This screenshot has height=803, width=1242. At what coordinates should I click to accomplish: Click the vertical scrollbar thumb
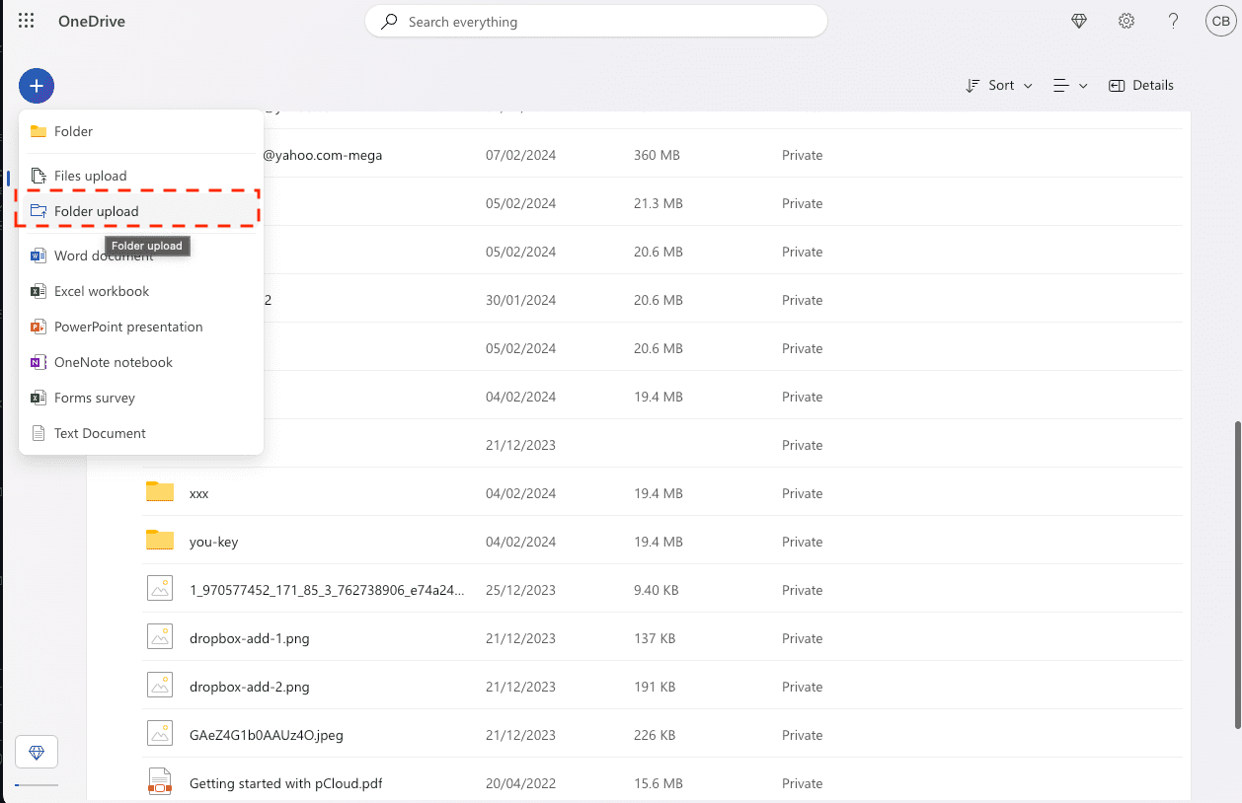[1238, 575]
